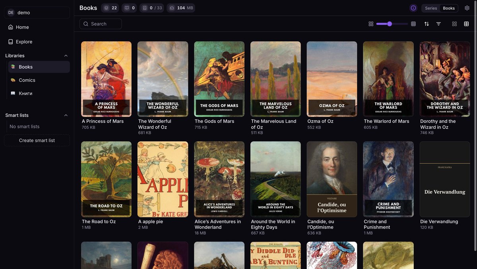
Task: Open Around the World in Eighty Days cover
Action: click(275, 179)
